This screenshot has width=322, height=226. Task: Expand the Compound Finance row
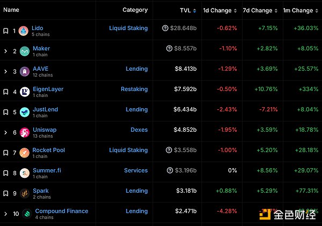(5, 214)
